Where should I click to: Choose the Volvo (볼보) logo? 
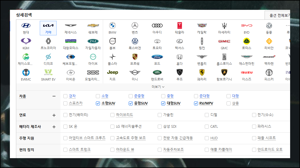pos(112,41)
